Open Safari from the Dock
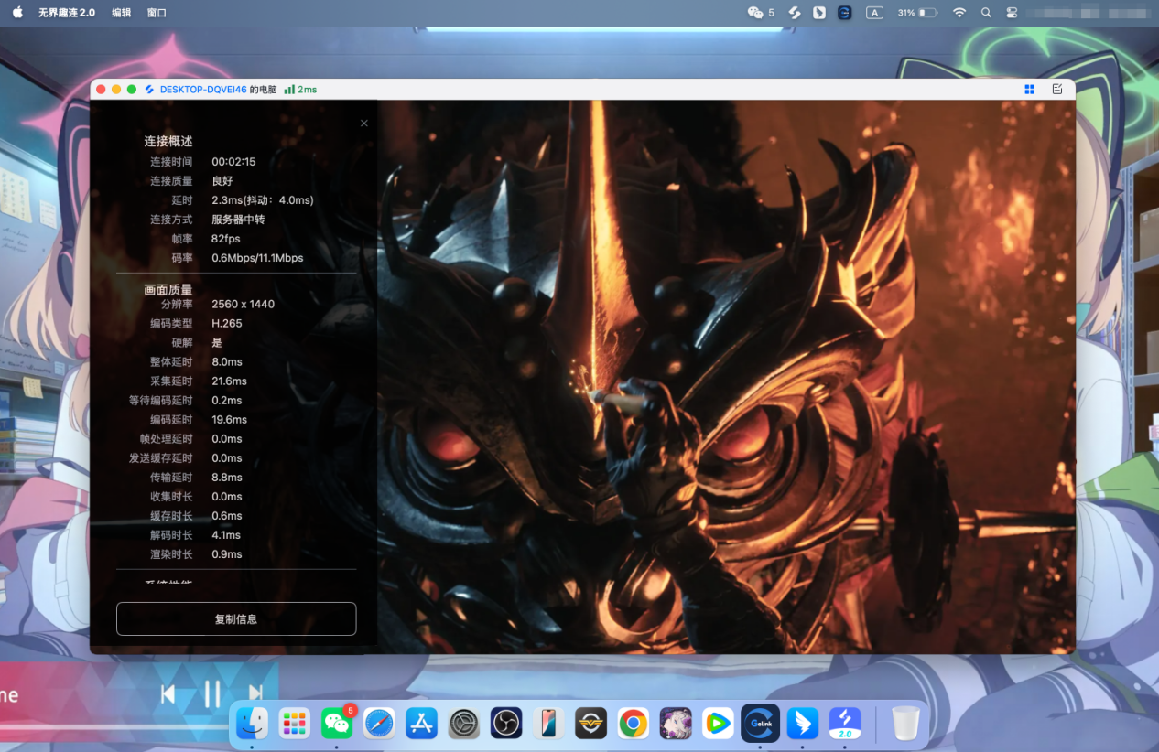Image resolution: width=1159 pixels, height=752 pixels. coord(379,724)
